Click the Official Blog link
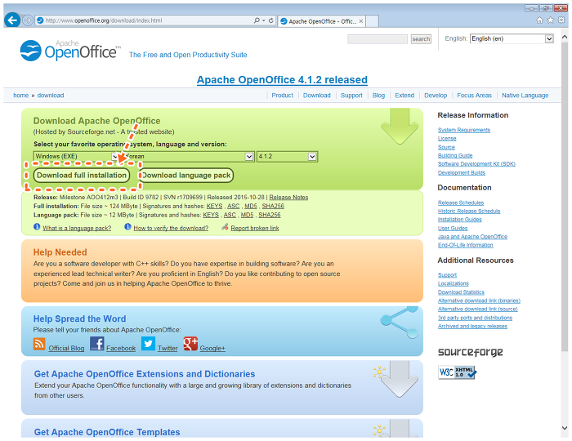Screen dimensions: 572x441 [x=66, y=348]
